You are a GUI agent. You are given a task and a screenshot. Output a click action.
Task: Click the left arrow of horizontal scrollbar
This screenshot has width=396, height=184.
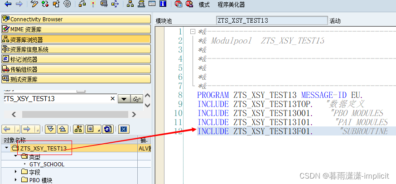(14, 115)
